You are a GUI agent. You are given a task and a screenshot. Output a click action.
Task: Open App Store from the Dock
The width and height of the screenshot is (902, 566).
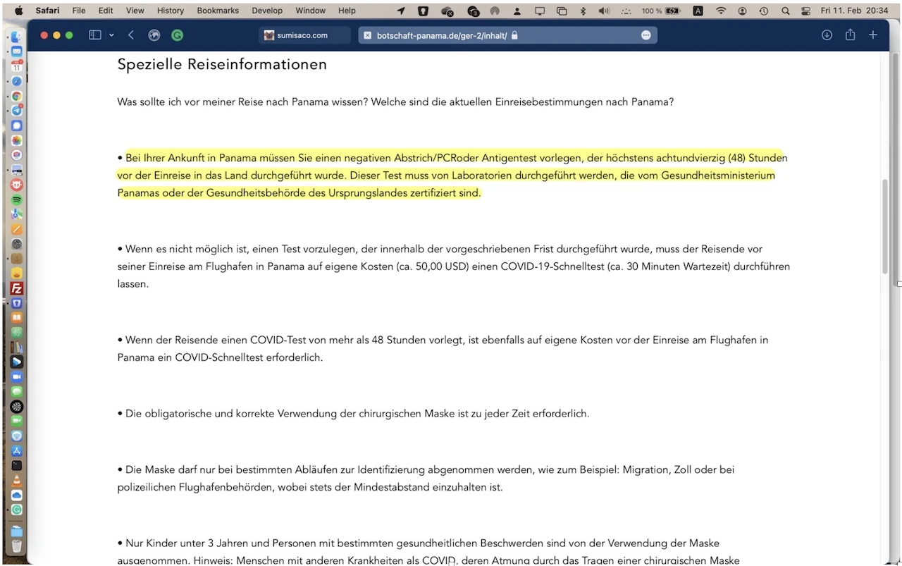tap(16, 451)
